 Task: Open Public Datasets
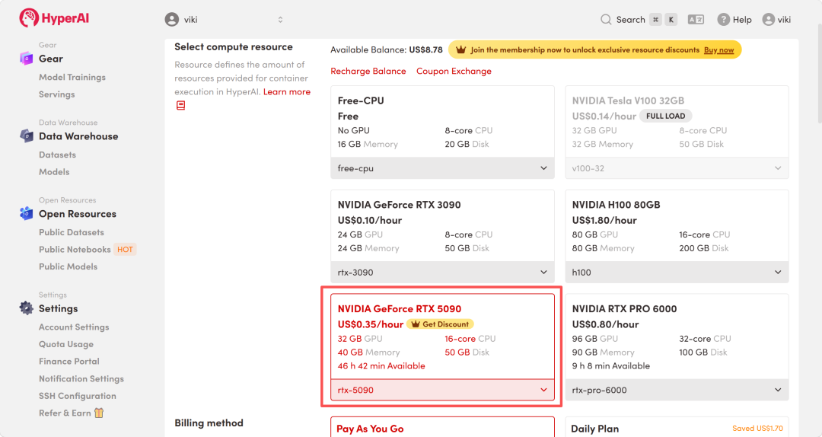click(72, 232)
